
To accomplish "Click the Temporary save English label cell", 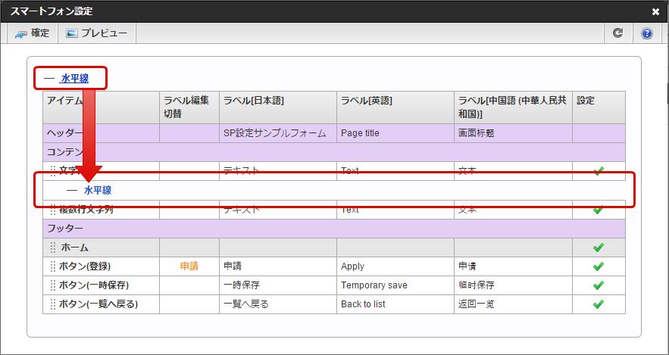I will click(x=374, y=285).
